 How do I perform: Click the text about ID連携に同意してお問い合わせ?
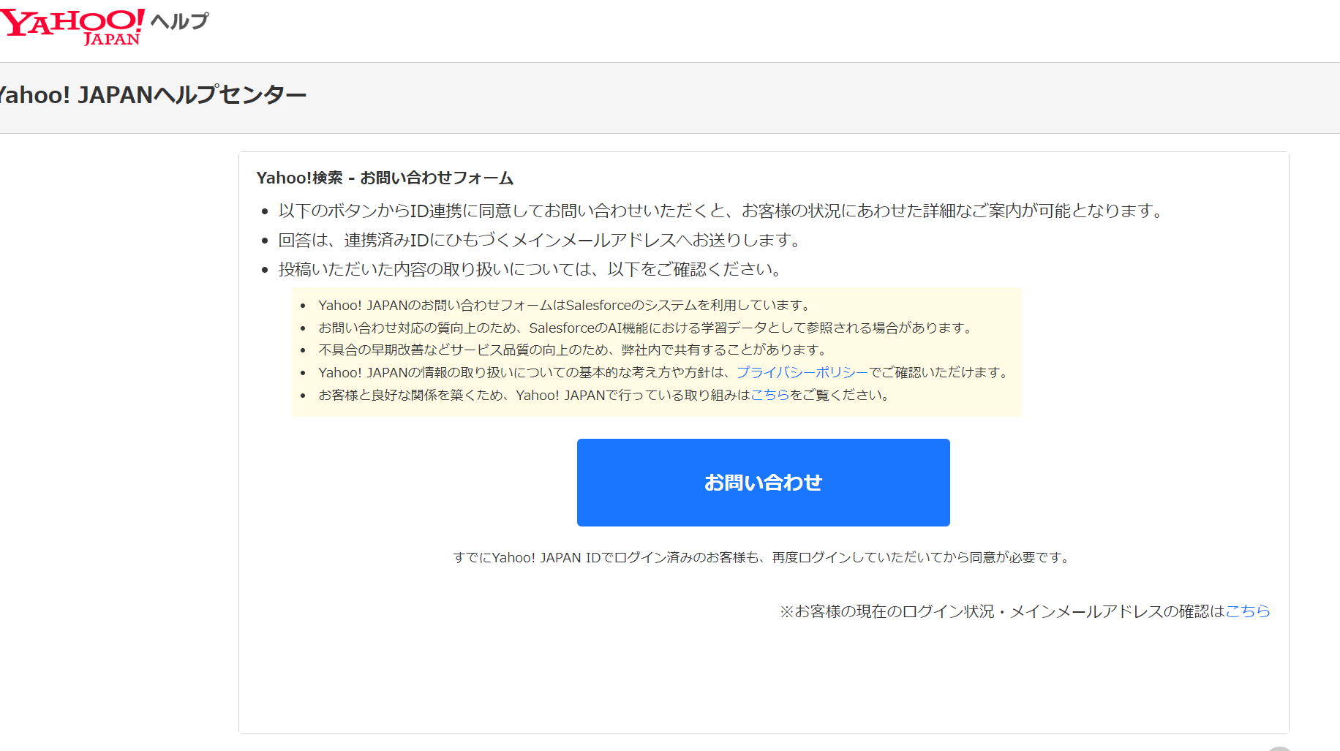[720, 211]
